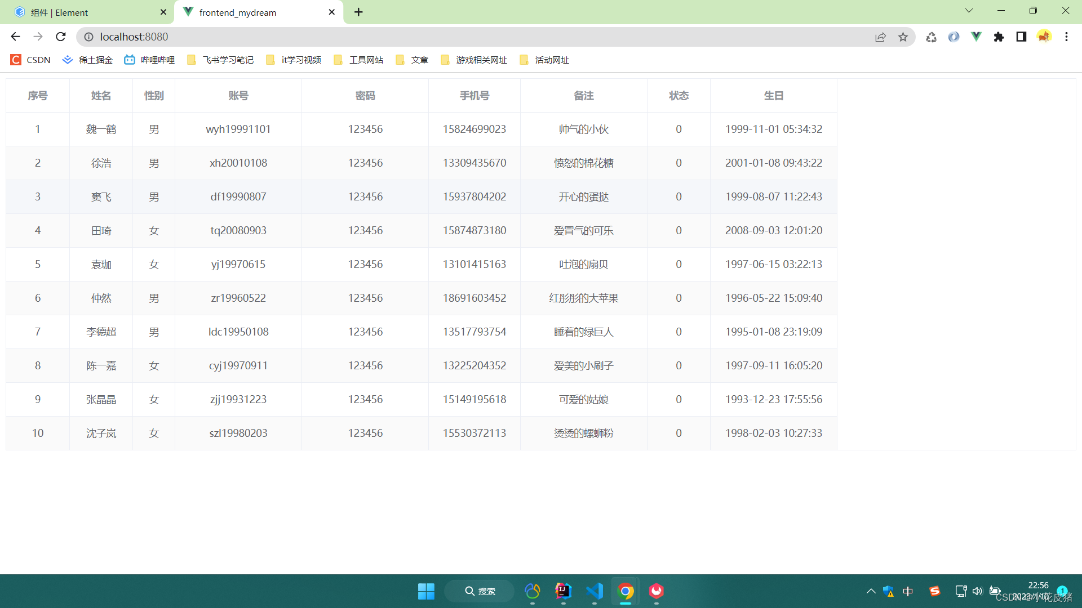The image size is (1082, 608).
Task: Open the Visual Studio Code taskbar icon
Action: click(x=595, y=591)
